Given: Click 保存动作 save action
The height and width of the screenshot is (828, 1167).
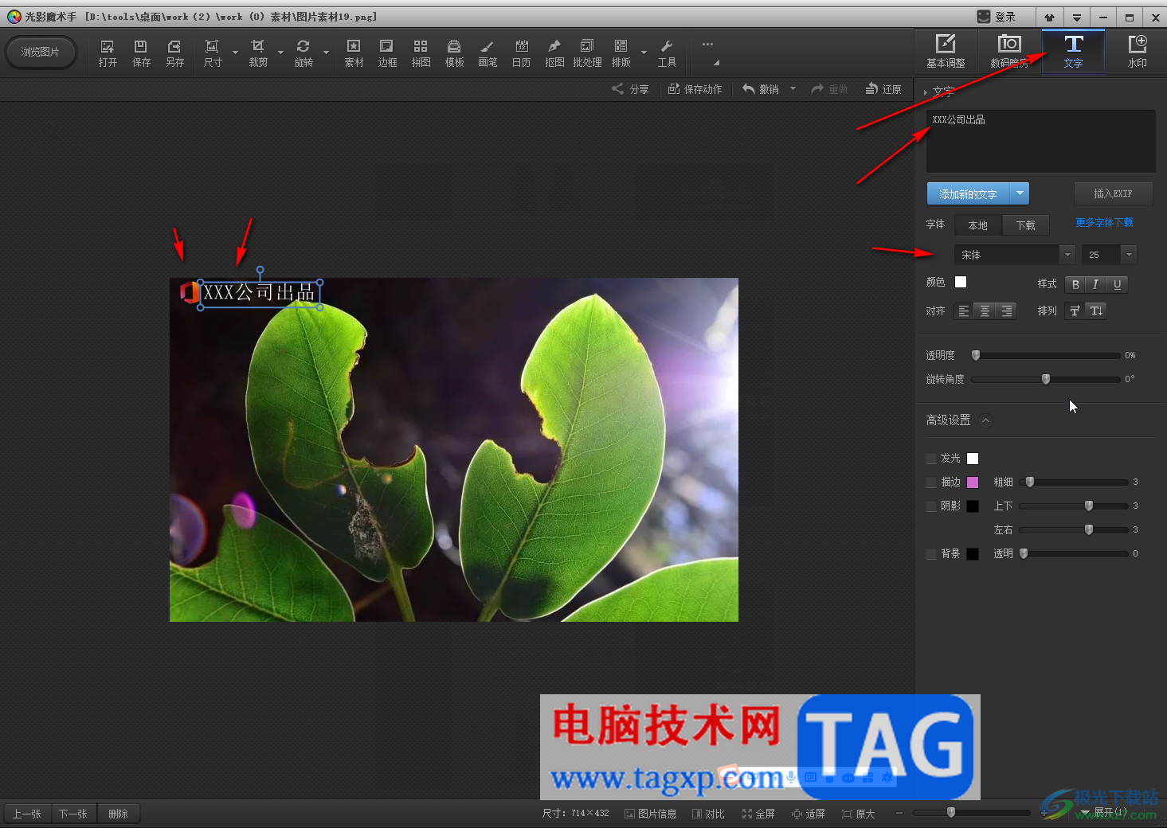Looking at the screenshot, I should (695, 89).
